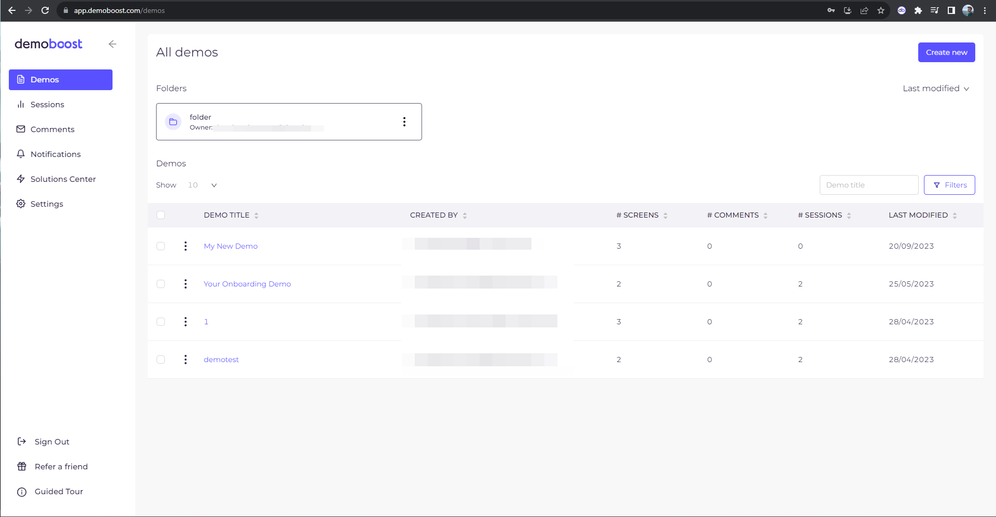Select the Comments icon in sidebar
This screenshot has height=517, width=996.
click(21, 129)
